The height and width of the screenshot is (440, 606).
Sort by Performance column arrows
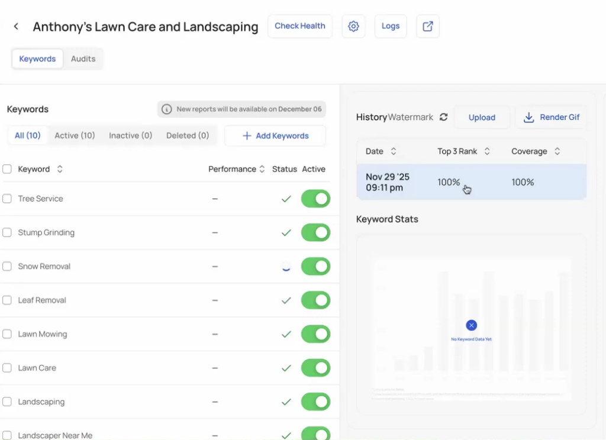(x=262, y=169)
